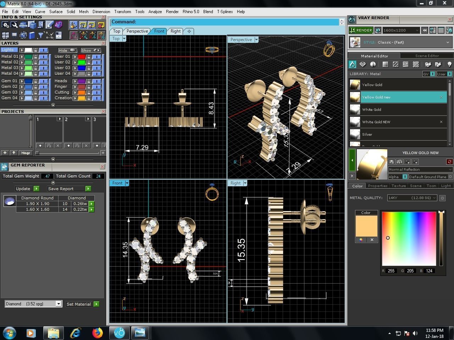Screen dimensions: 454x340
Task: Switch to the Scene Editor tab
Action: 427,56
